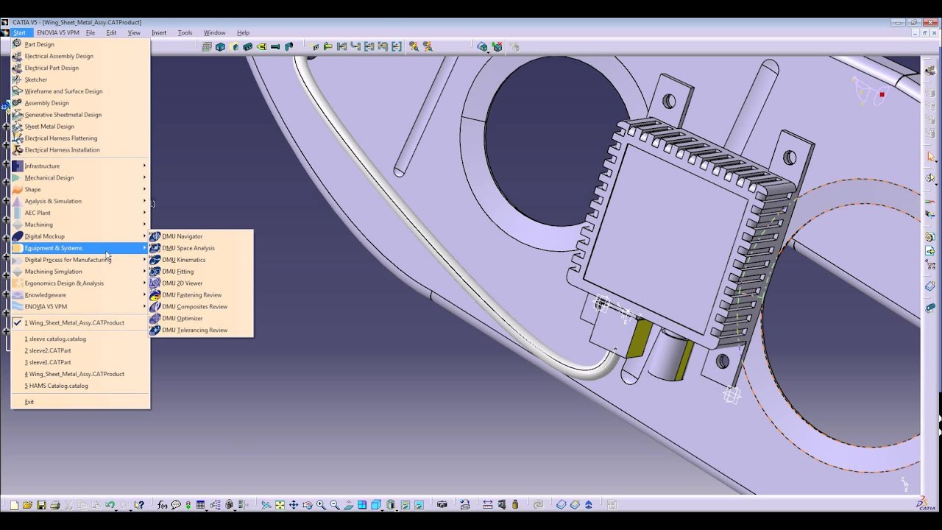Click the Zoom Out magnifier icon
This screenshot has width=942, height=530.
coord(335,505)
